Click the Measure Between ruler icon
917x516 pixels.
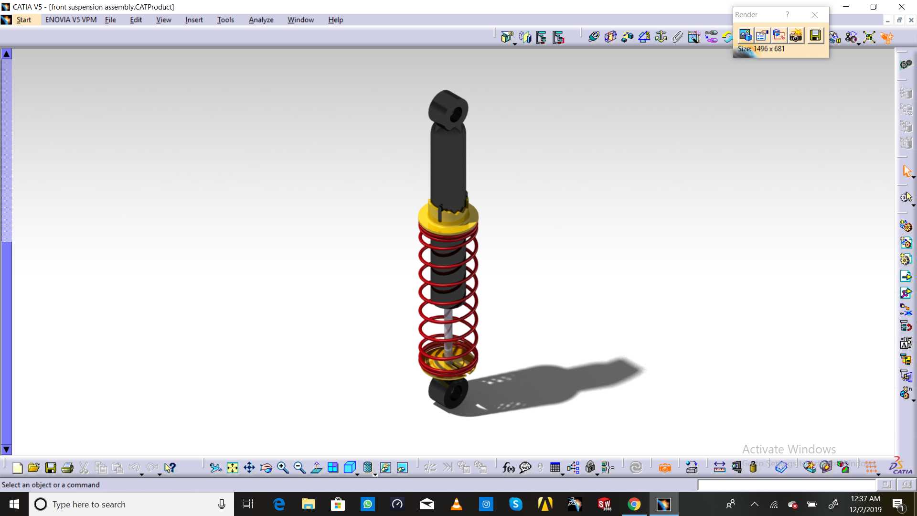click(719, 468)
